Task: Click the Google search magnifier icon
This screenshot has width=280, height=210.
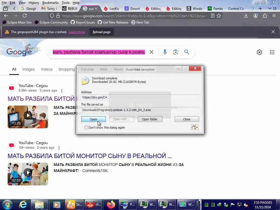Action: point(186,52)
